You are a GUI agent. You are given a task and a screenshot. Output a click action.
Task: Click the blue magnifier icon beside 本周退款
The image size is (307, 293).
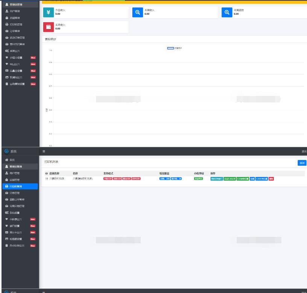(226, 12)
